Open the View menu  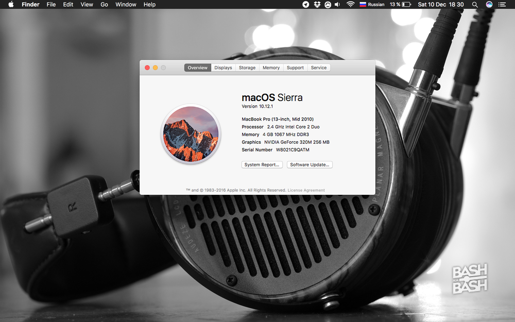point(87,4)
